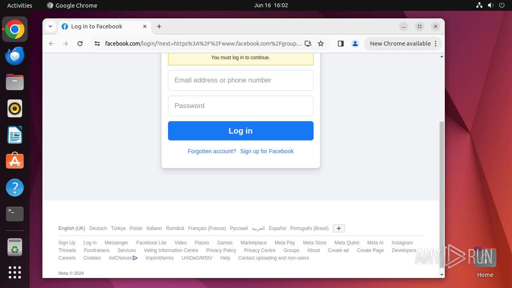This screenshot has height=288, width=512.
Task: Focus the Email address or phone number field
Action: pyautogui.click(x=241, y=80)
